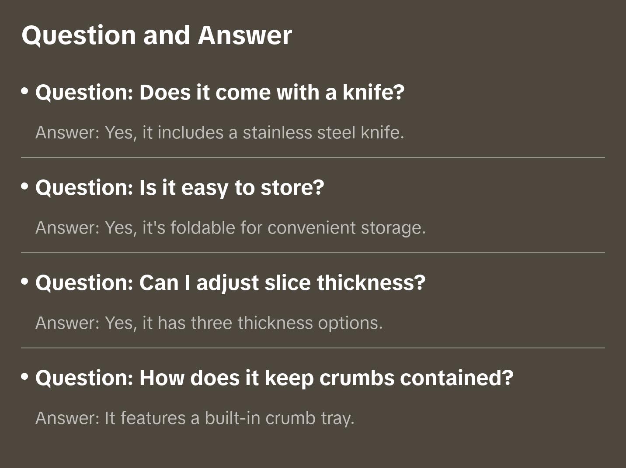
Task: Select the "Can I adjust slice thickness?" question
Action: click(230, 283)
